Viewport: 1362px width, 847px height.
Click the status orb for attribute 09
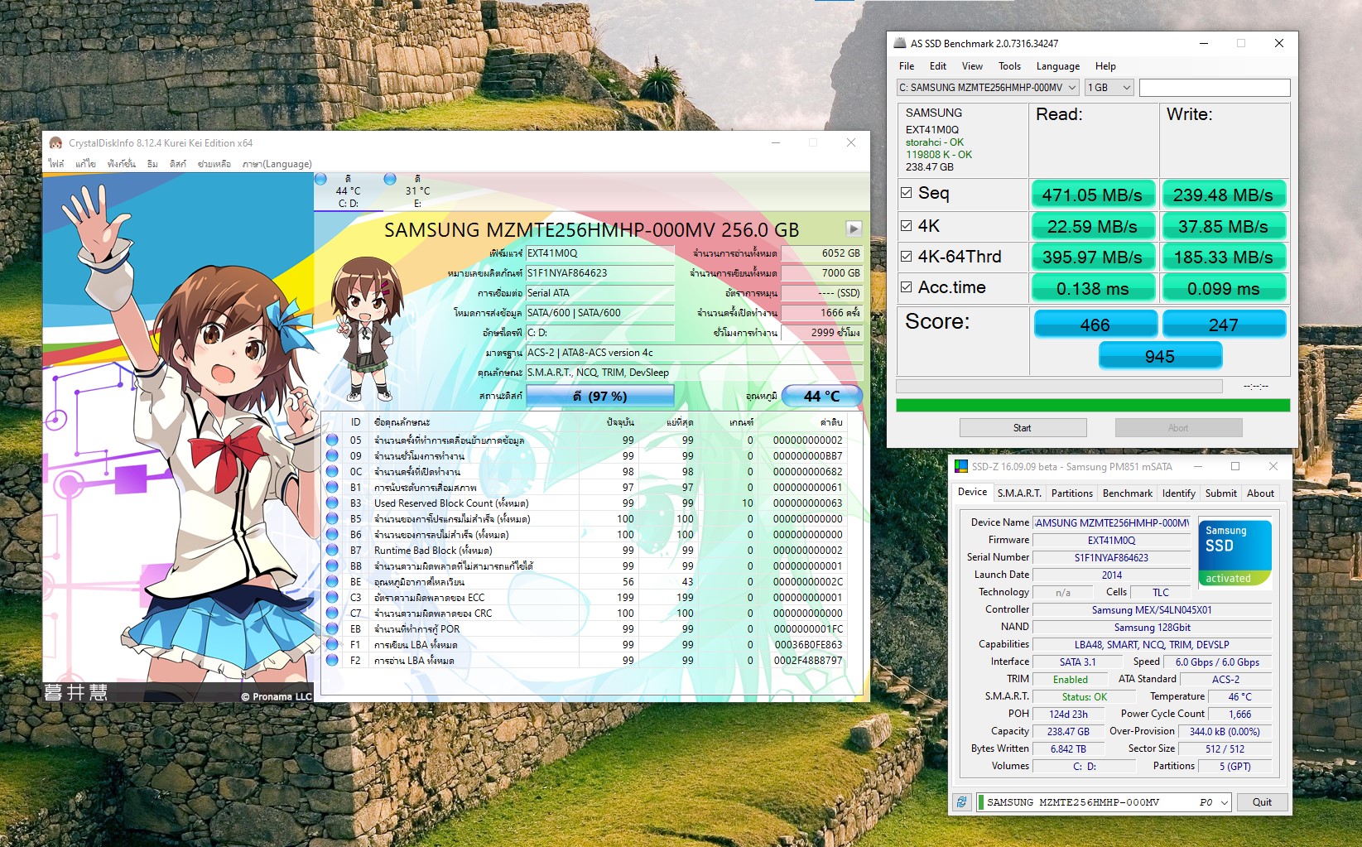coord(332,455)
